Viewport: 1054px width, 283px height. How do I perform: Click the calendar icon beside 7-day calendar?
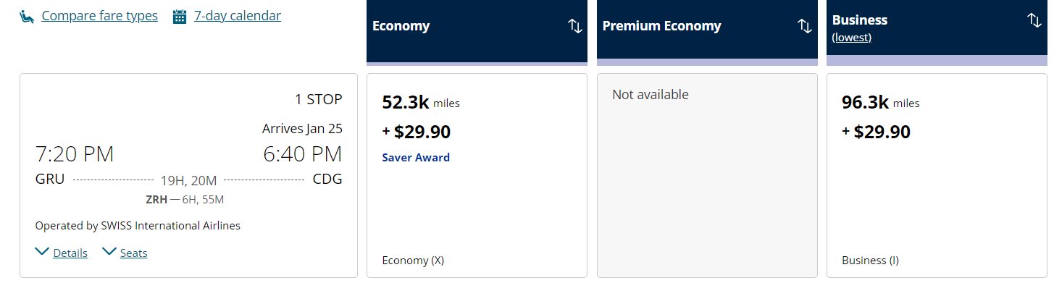180,16
